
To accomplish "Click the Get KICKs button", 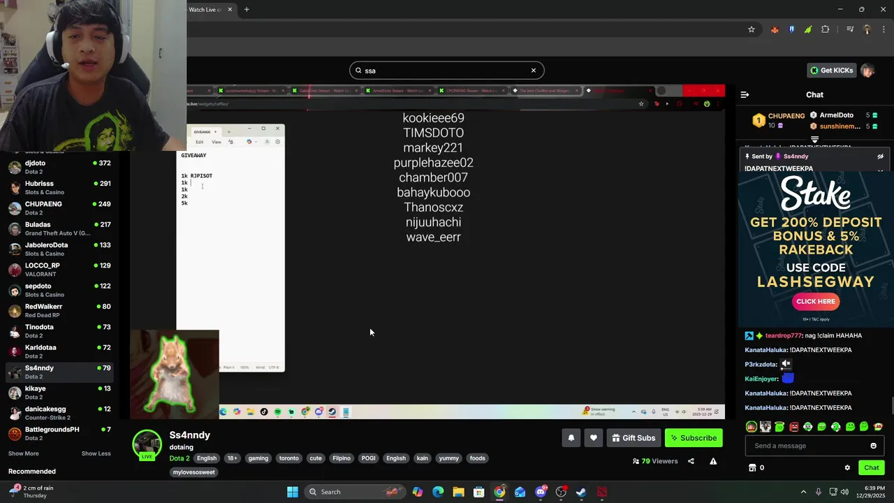I will [831, 70].
